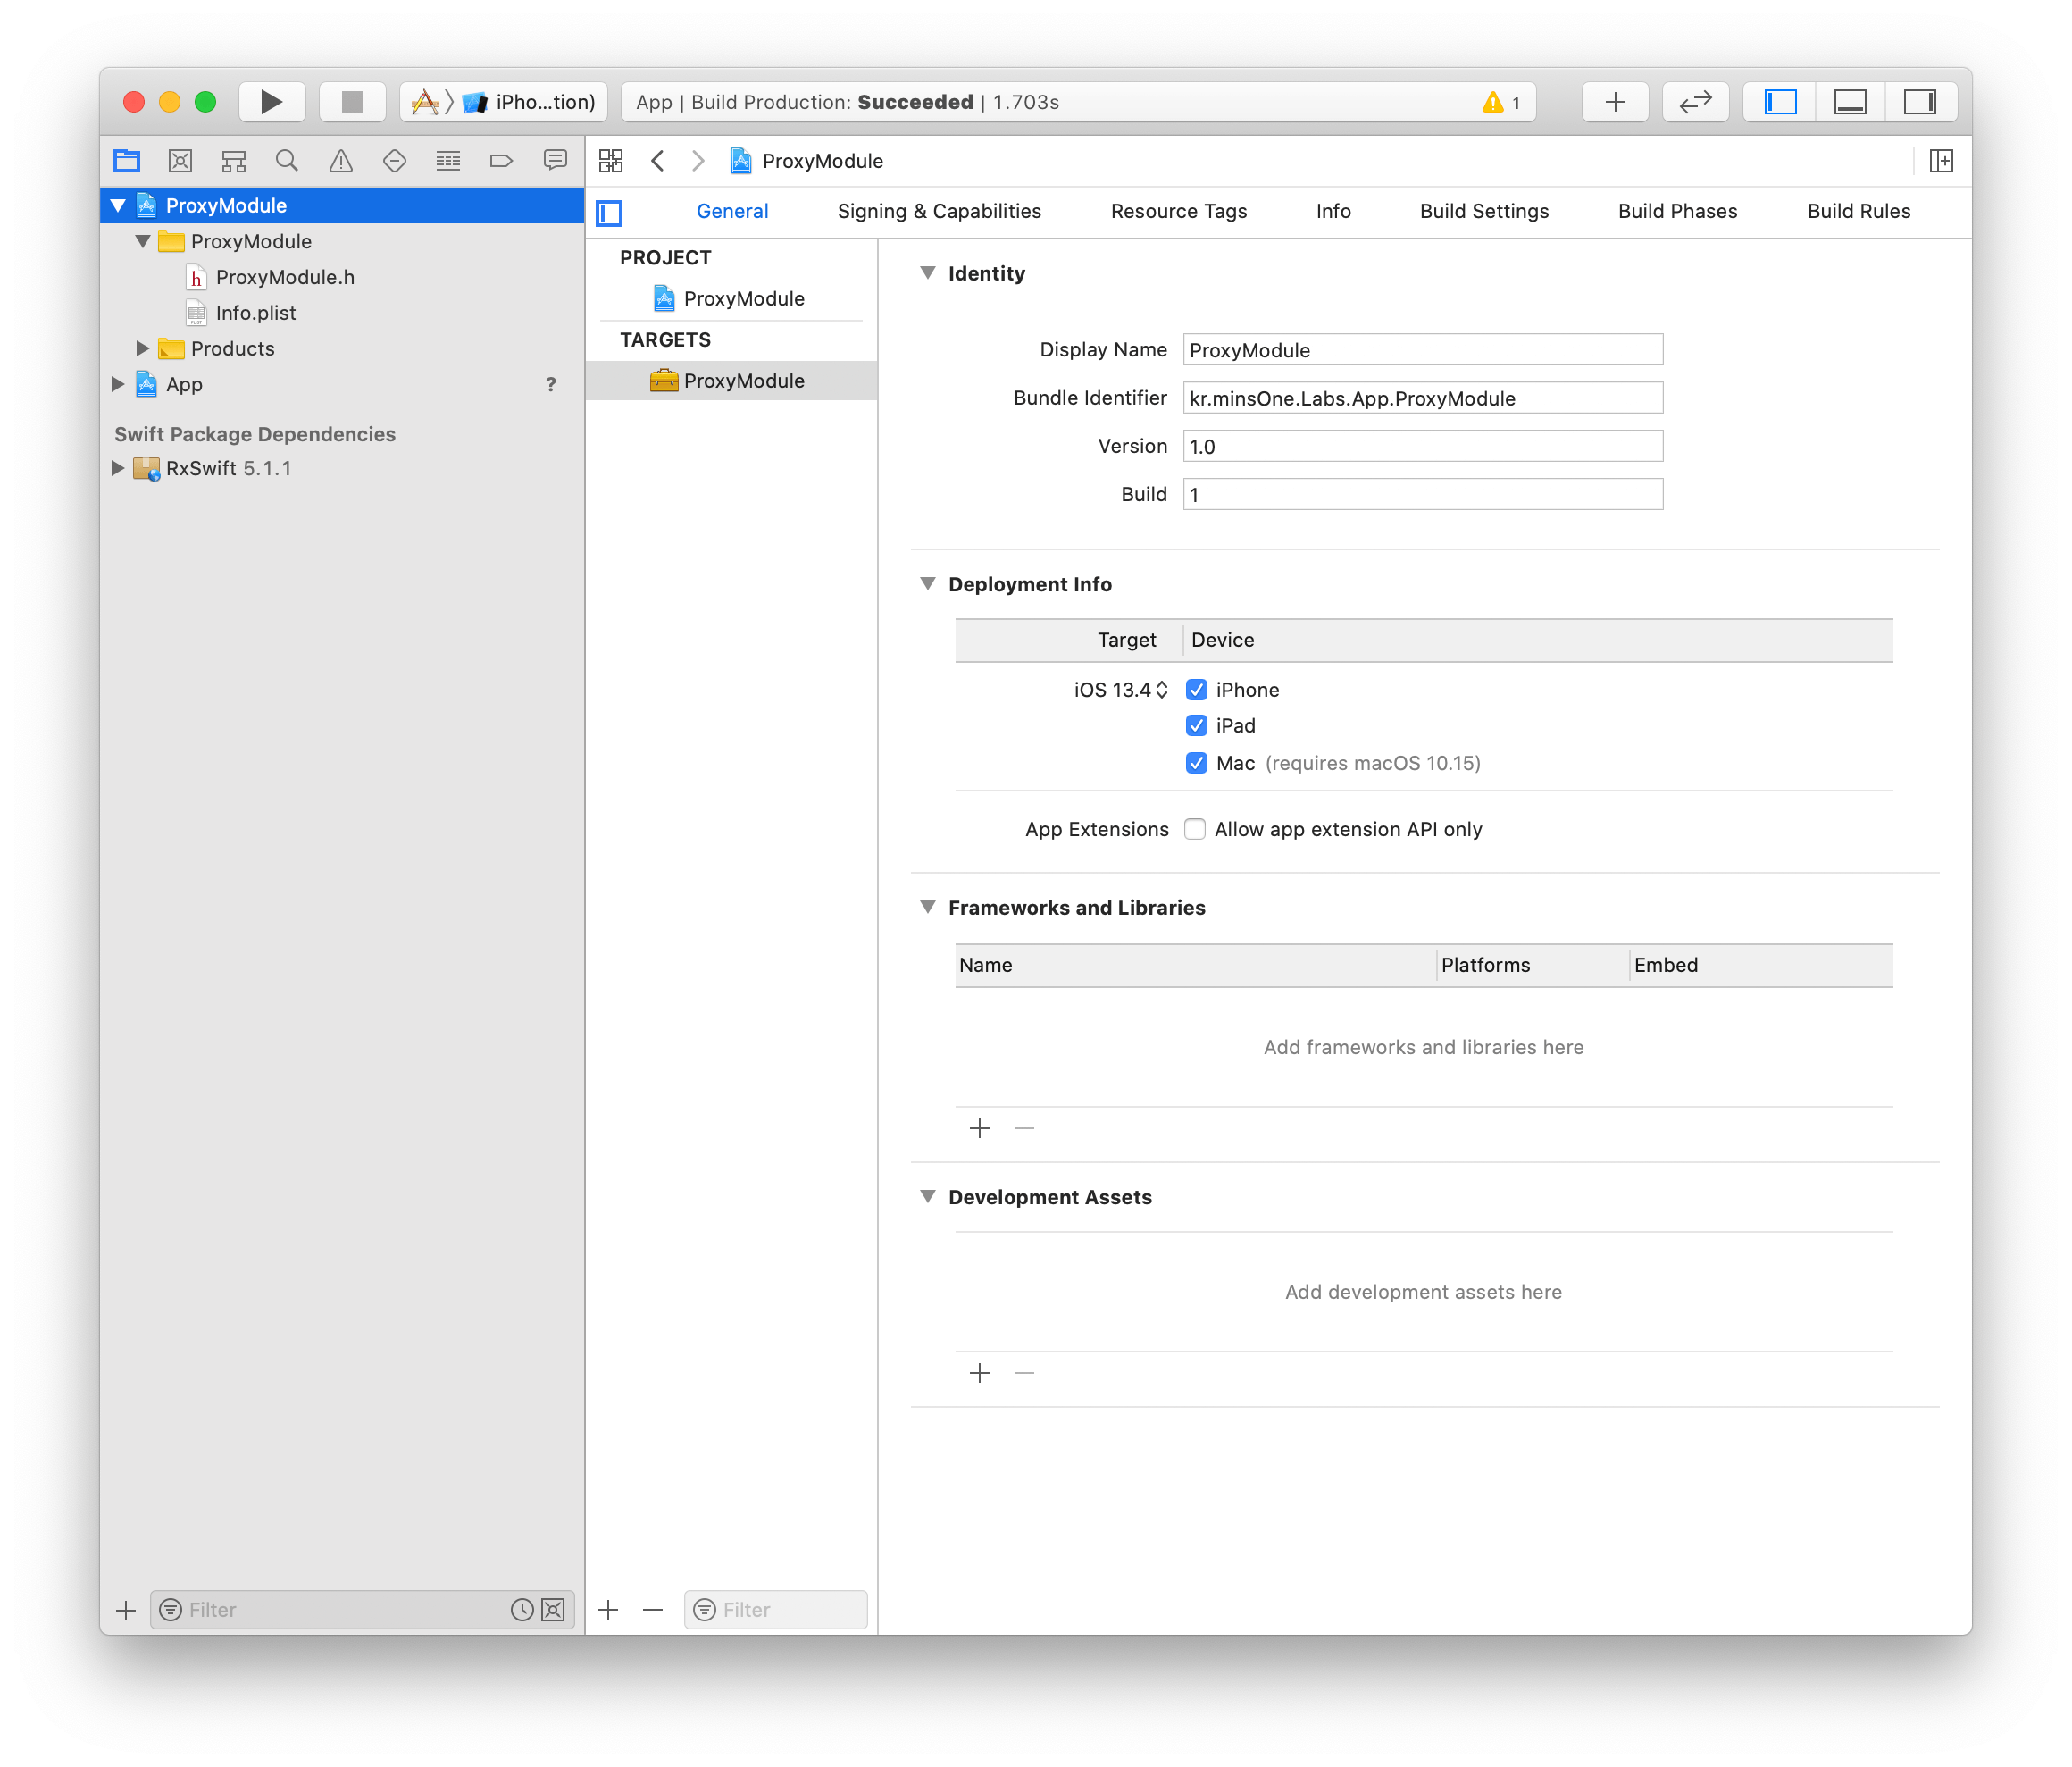
Task: Click the Build number field
Action: pyautogui.click(x=1422, y=494)
